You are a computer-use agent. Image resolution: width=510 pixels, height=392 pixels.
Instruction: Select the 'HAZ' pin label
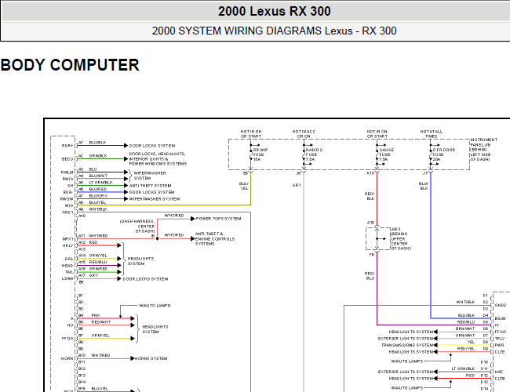click(499, 372)
